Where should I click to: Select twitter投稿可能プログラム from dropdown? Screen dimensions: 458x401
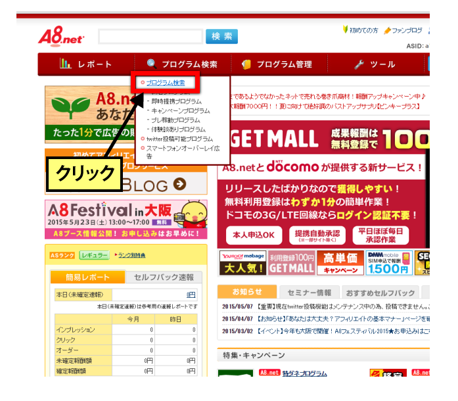(179, 139)
